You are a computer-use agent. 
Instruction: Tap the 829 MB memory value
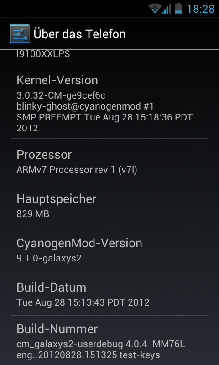pyautogui.click(x=33, y=214)
